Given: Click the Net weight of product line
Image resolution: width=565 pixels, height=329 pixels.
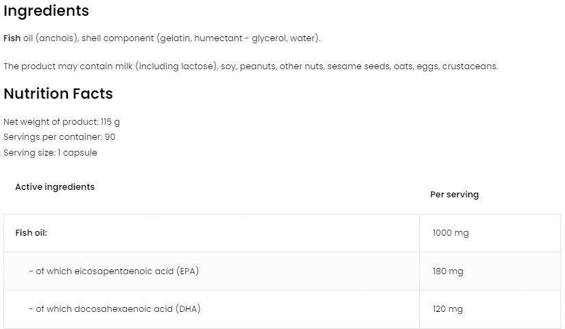Looking at the screenshot, I should point(62,121).
